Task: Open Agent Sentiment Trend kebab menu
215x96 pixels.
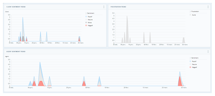Action: (x=208, y=52)
